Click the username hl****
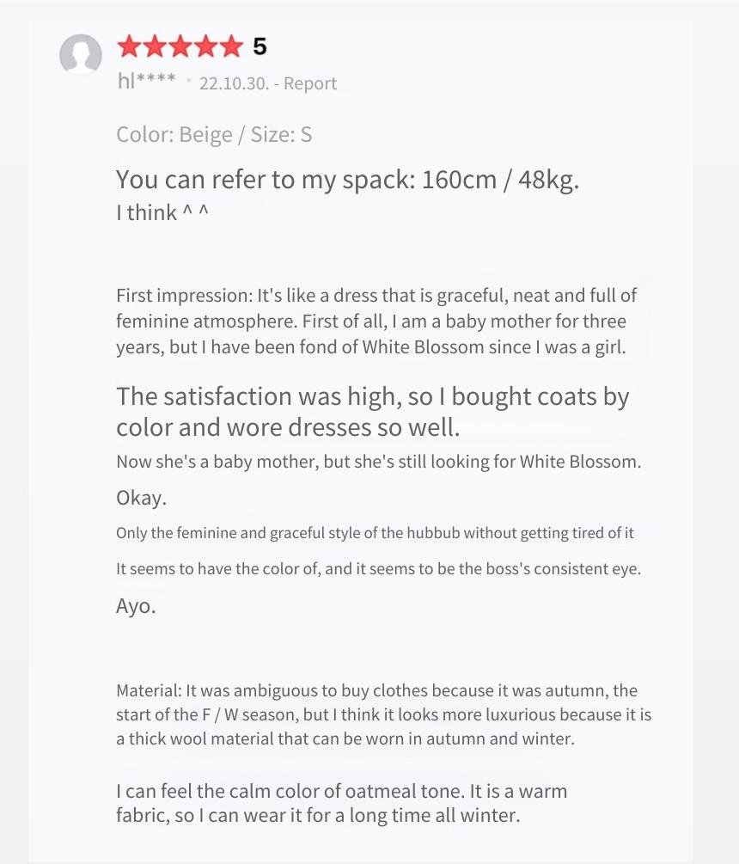Image resolution: width=739 pixels, height=864 pixels. click(146, 81)
